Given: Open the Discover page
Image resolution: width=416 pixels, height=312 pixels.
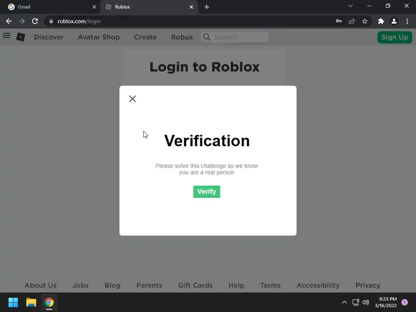Looking at the screenshot, I should point(49,37).
